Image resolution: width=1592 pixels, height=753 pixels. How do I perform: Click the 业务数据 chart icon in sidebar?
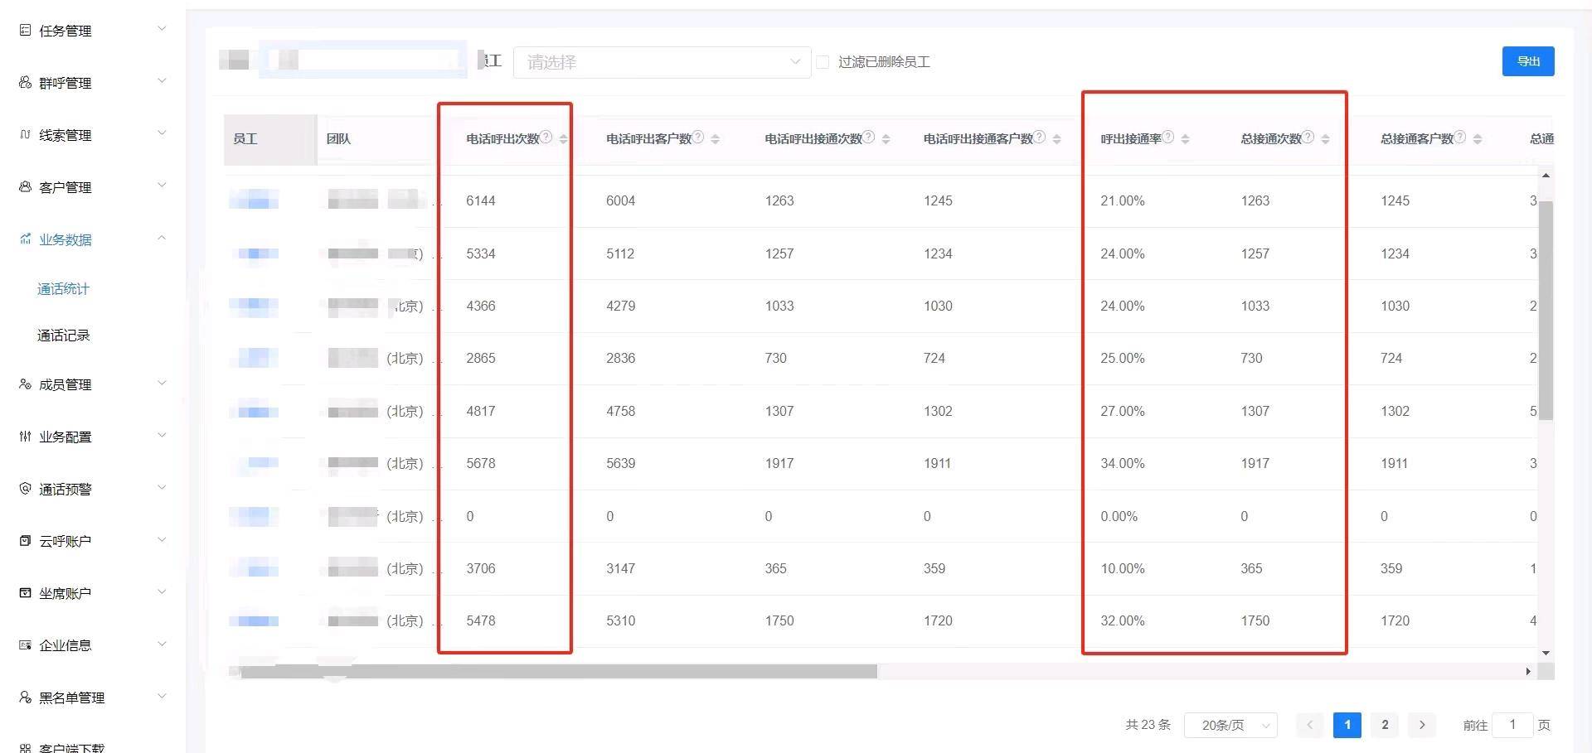(x=25, y=239)
